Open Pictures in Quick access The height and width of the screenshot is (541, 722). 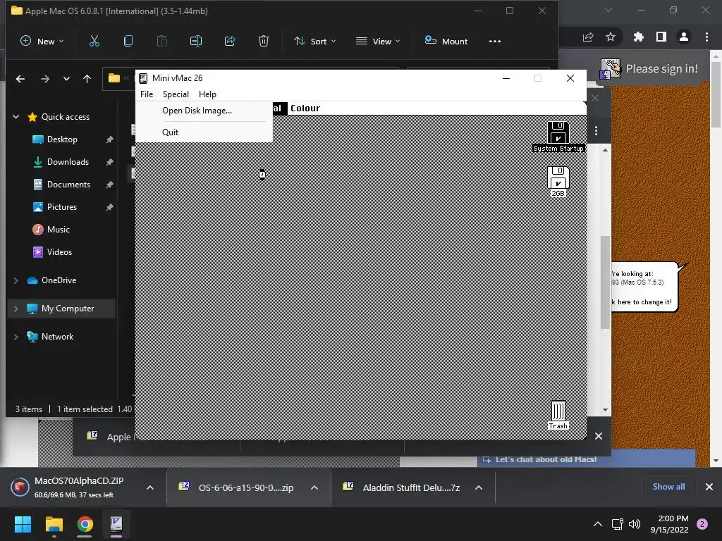point(61,207)
